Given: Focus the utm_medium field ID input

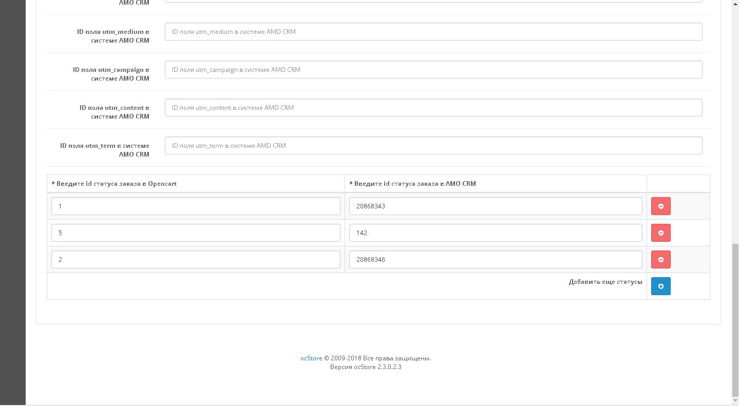Looking at the screenshot, I should click(433, 31).
